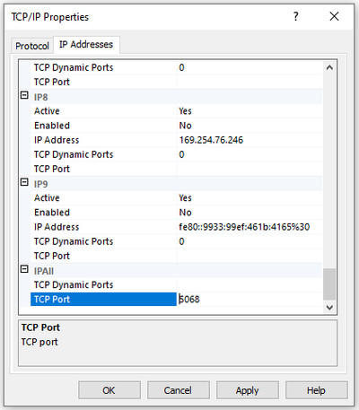Click the IP8 TCP Dynamic Ports value 0
Viewport: 359px width, 410px height.
[x=181, y=154]
